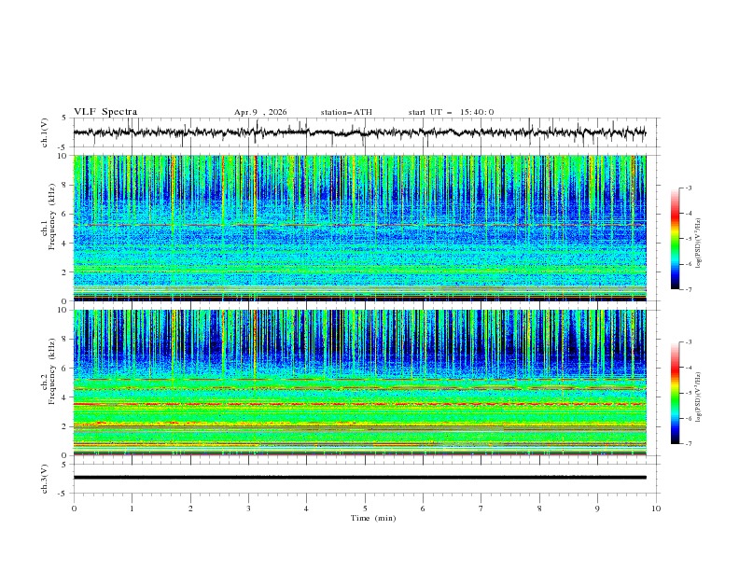Screen dimensions: 739x571
Task: Click the "-3" label on ch.2 color bar
Action: point(689,342)
